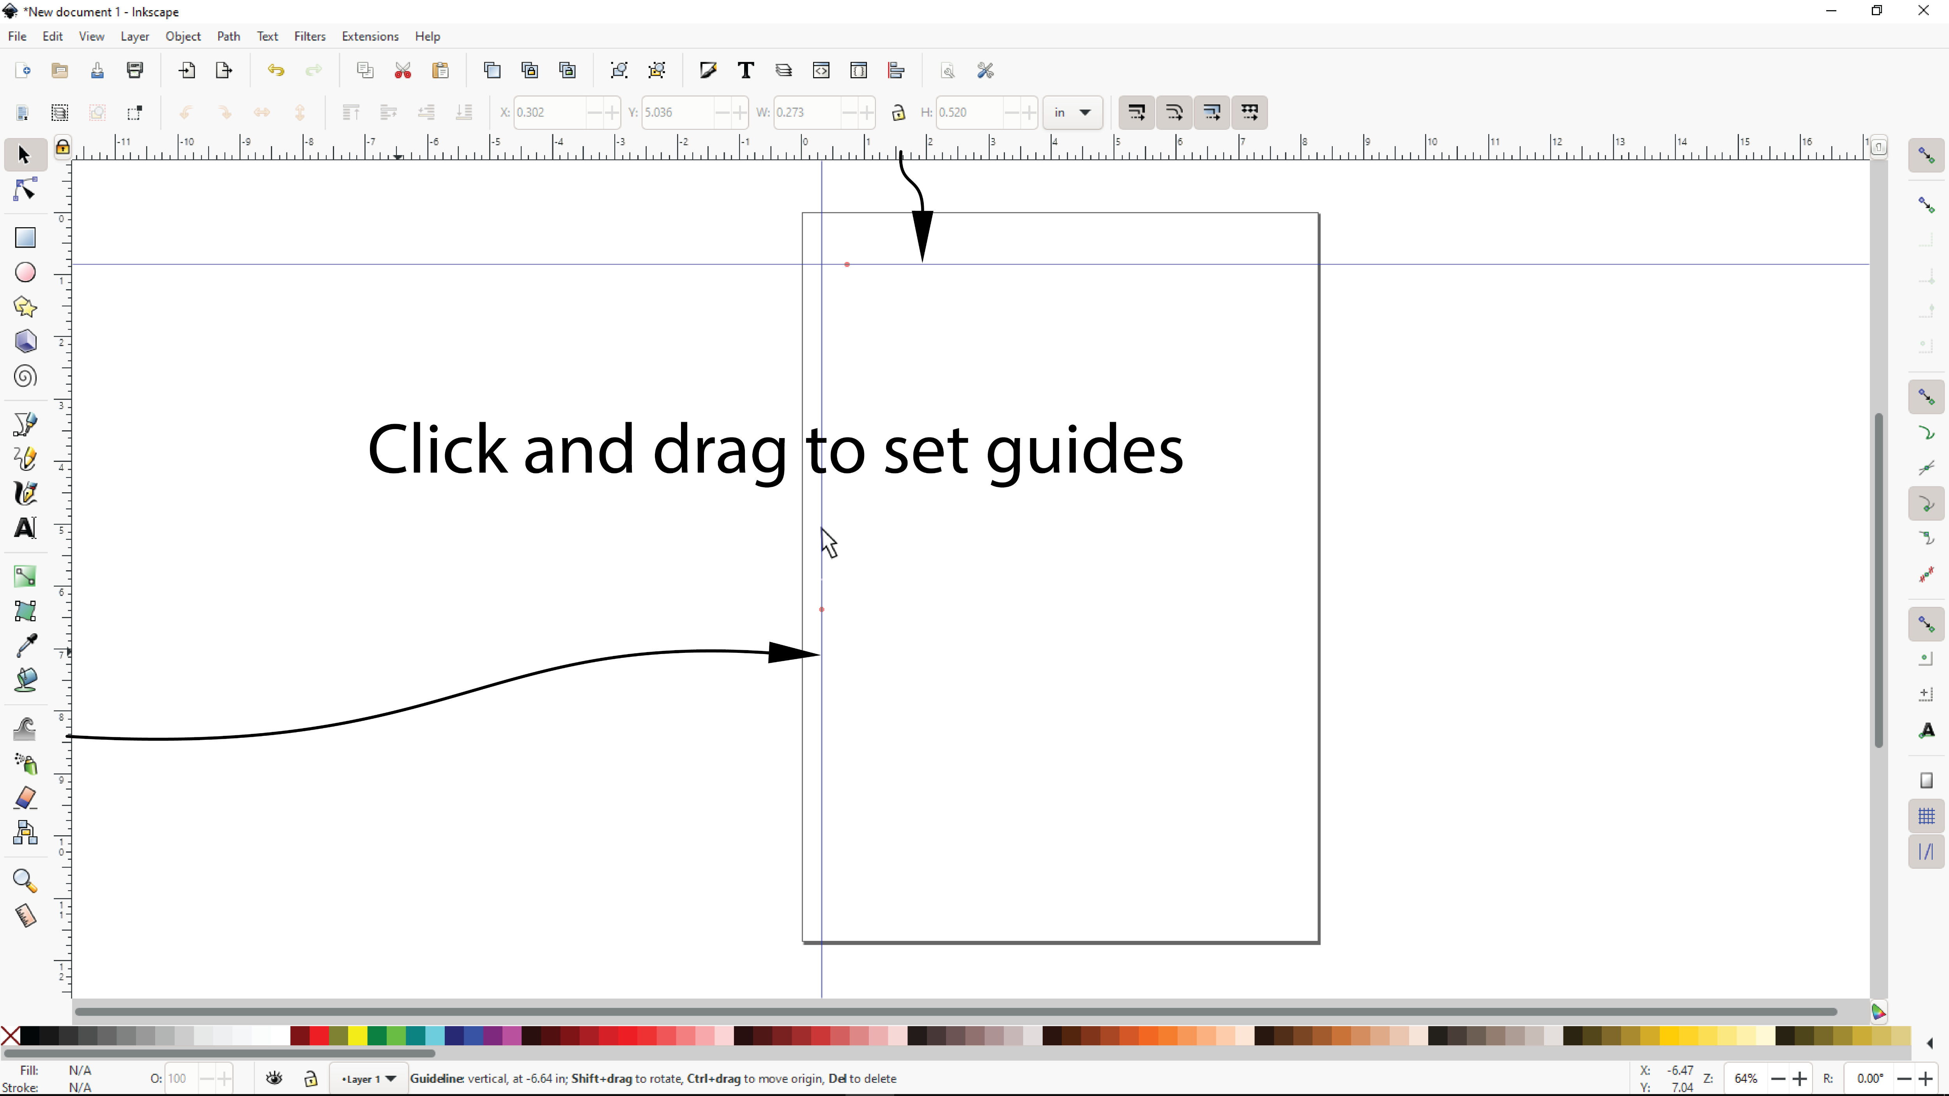Image resolution: width=1949 pixels, height=1096 pixels.
Task: Toggle snap to guides button
Action: click(x=1926, y=852)
